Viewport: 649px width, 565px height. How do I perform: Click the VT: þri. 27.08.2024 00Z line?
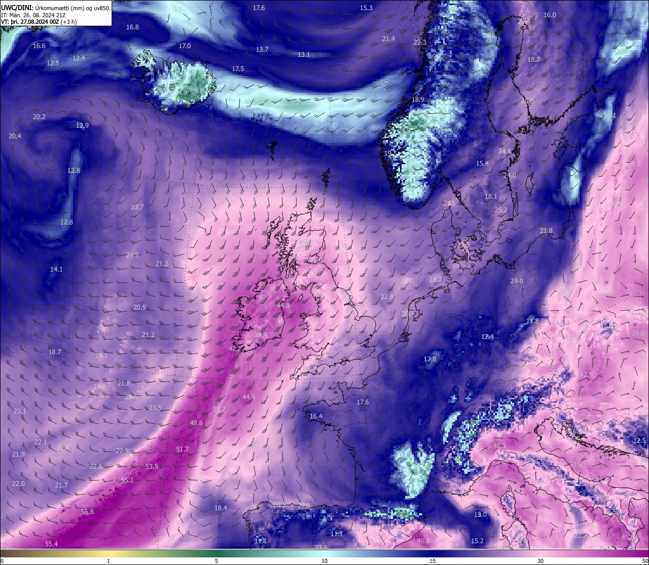(x=39, y=22)
